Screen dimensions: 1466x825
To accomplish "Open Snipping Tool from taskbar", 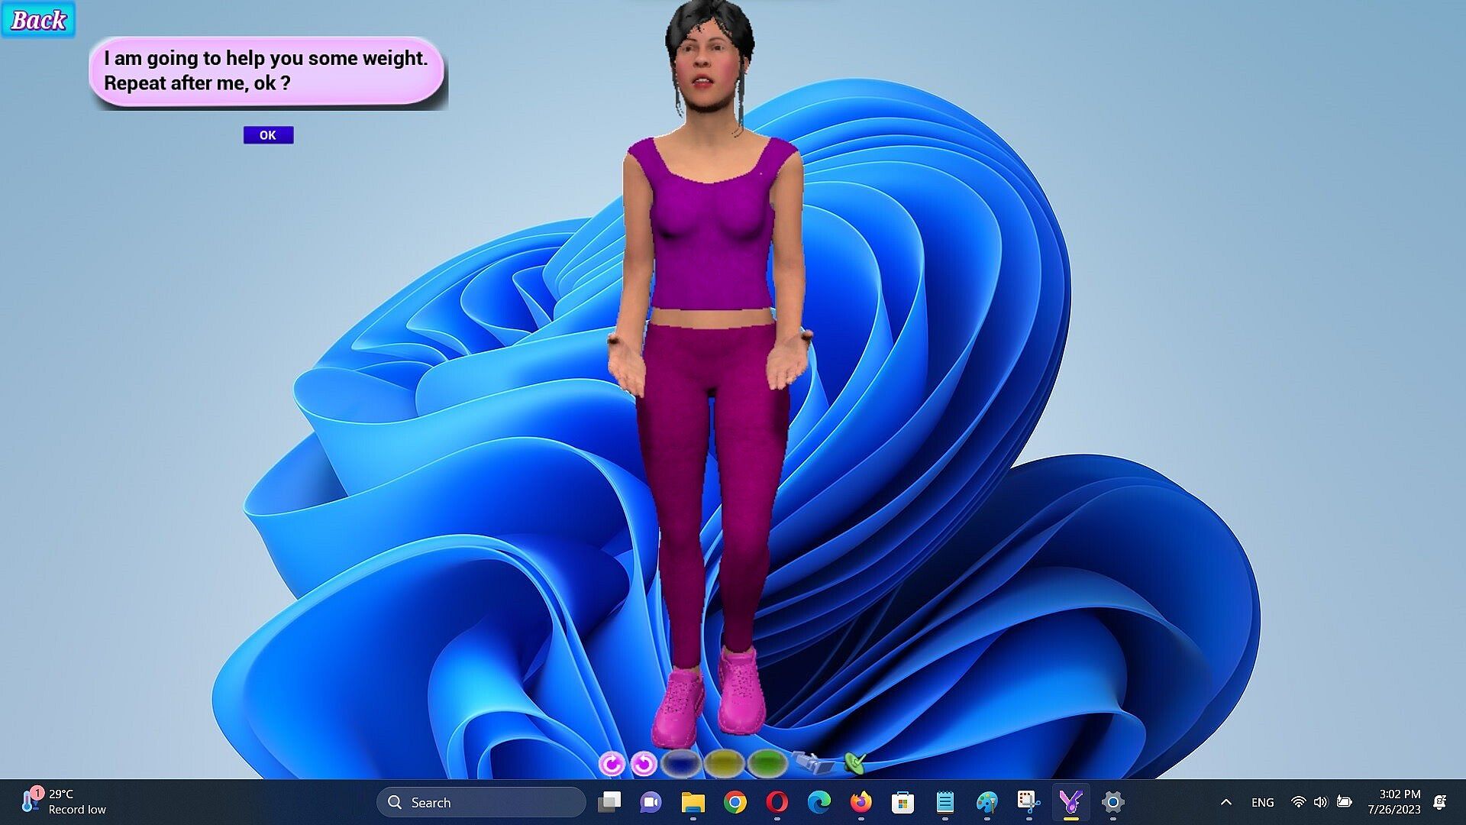I will pyautogui.click(x=1028, y=802).
